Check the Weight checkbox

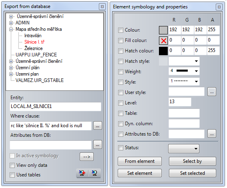click(x=121, y=72)
